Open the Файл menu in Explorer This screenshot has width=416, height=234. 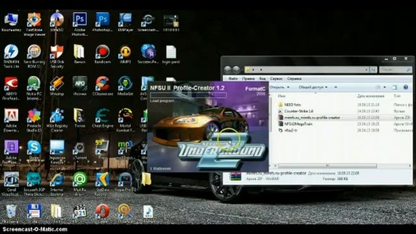click(x=233, y=79)
